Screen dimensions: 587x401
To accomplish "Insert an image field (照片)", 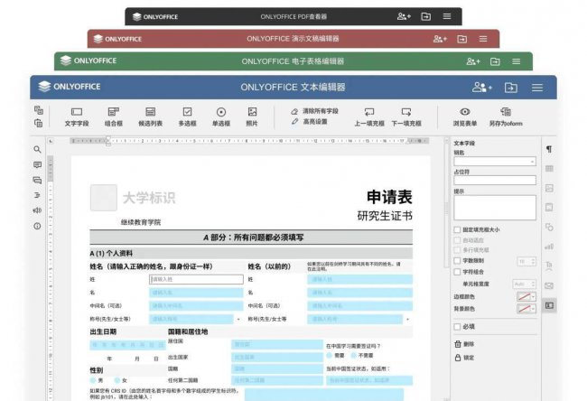I will [252, 117].
